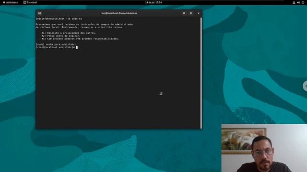Click line '#3) Com grandes poderes'

click(x=80, y=39)
